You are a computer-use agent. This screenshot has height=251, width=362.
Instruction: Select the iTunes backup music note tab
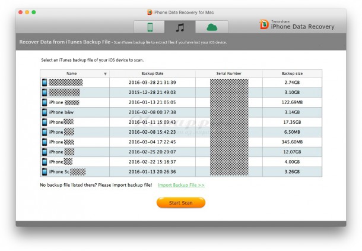click(x=180, y=27)
